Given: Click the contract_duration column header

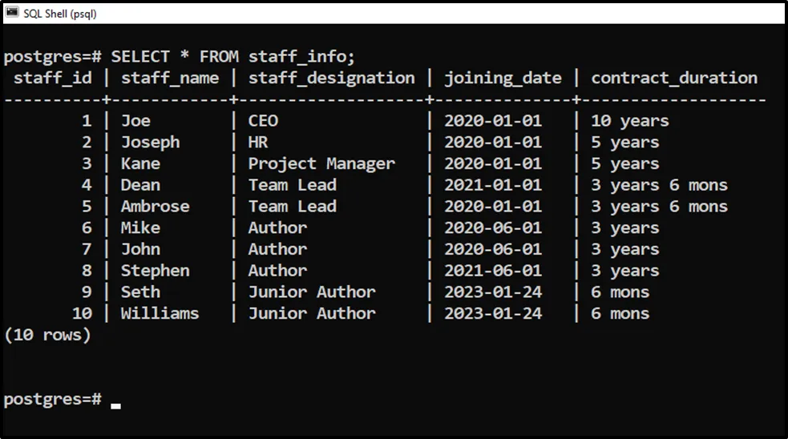Looking at the screenshot, I should pyautogui.click(x=674, y=79).
